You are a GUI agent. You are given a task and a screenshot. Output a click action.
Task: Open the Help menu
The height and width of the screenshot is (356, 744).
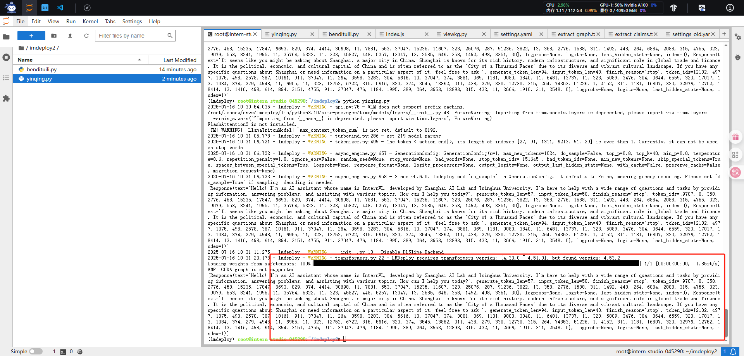tap(155, 21)
